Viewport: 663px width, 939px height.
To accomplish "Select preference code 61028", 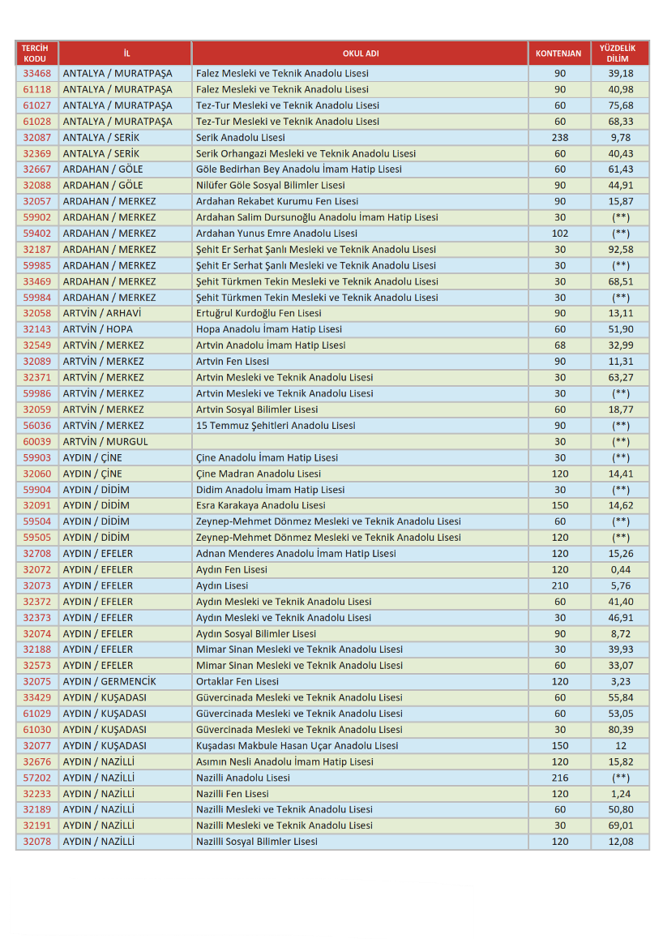I will click(37, 122).
